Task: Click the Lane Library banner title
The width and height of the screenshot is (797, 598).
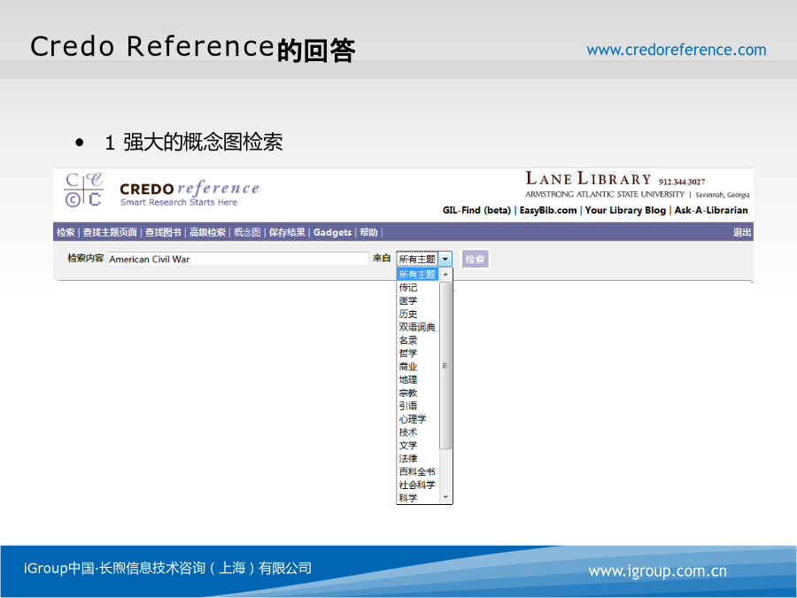Action: (588, 179)
